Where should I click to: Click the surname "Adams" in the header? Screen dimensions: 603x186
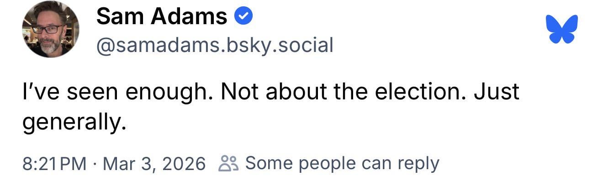point(189,17)
